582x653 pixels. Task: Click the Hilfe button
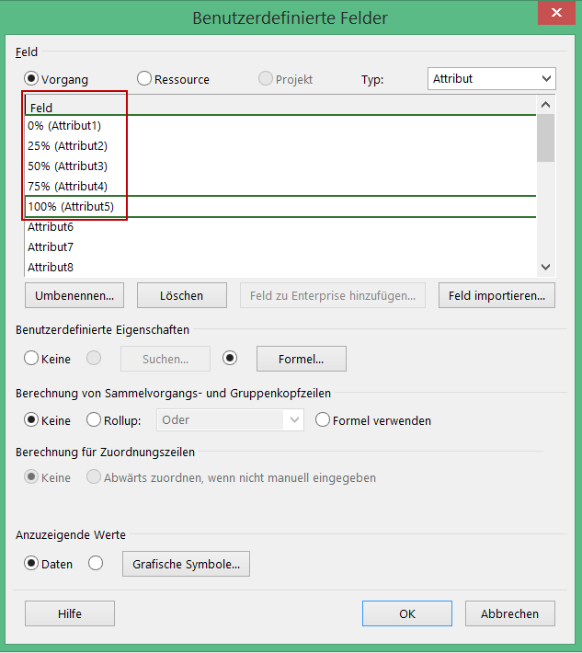tap(70, 613)
